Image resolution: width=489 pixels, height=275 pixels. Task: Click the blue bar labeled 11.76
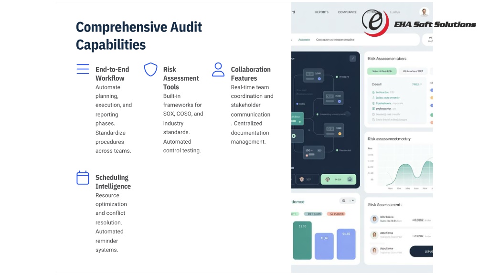coord(324,246)
